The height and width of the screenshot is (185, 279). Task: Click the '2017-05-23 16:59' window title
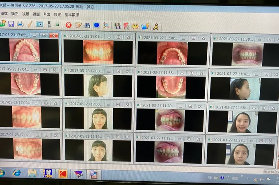(86, 136)
